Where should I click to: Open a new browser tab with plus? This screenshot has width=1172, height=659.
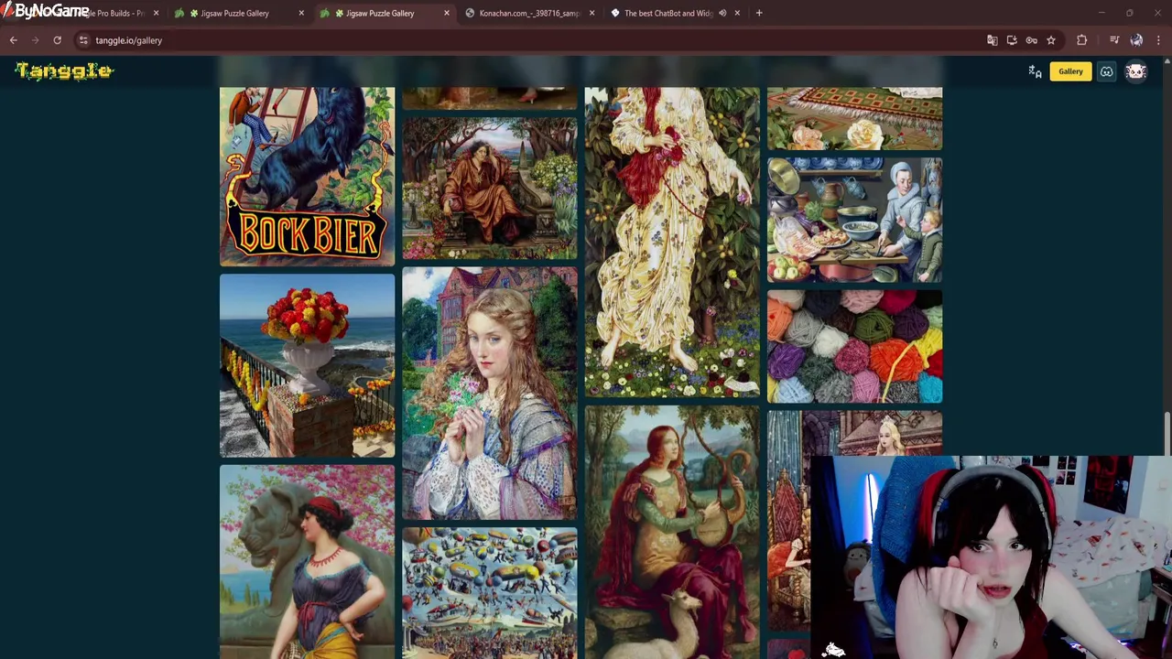point(759,13)
